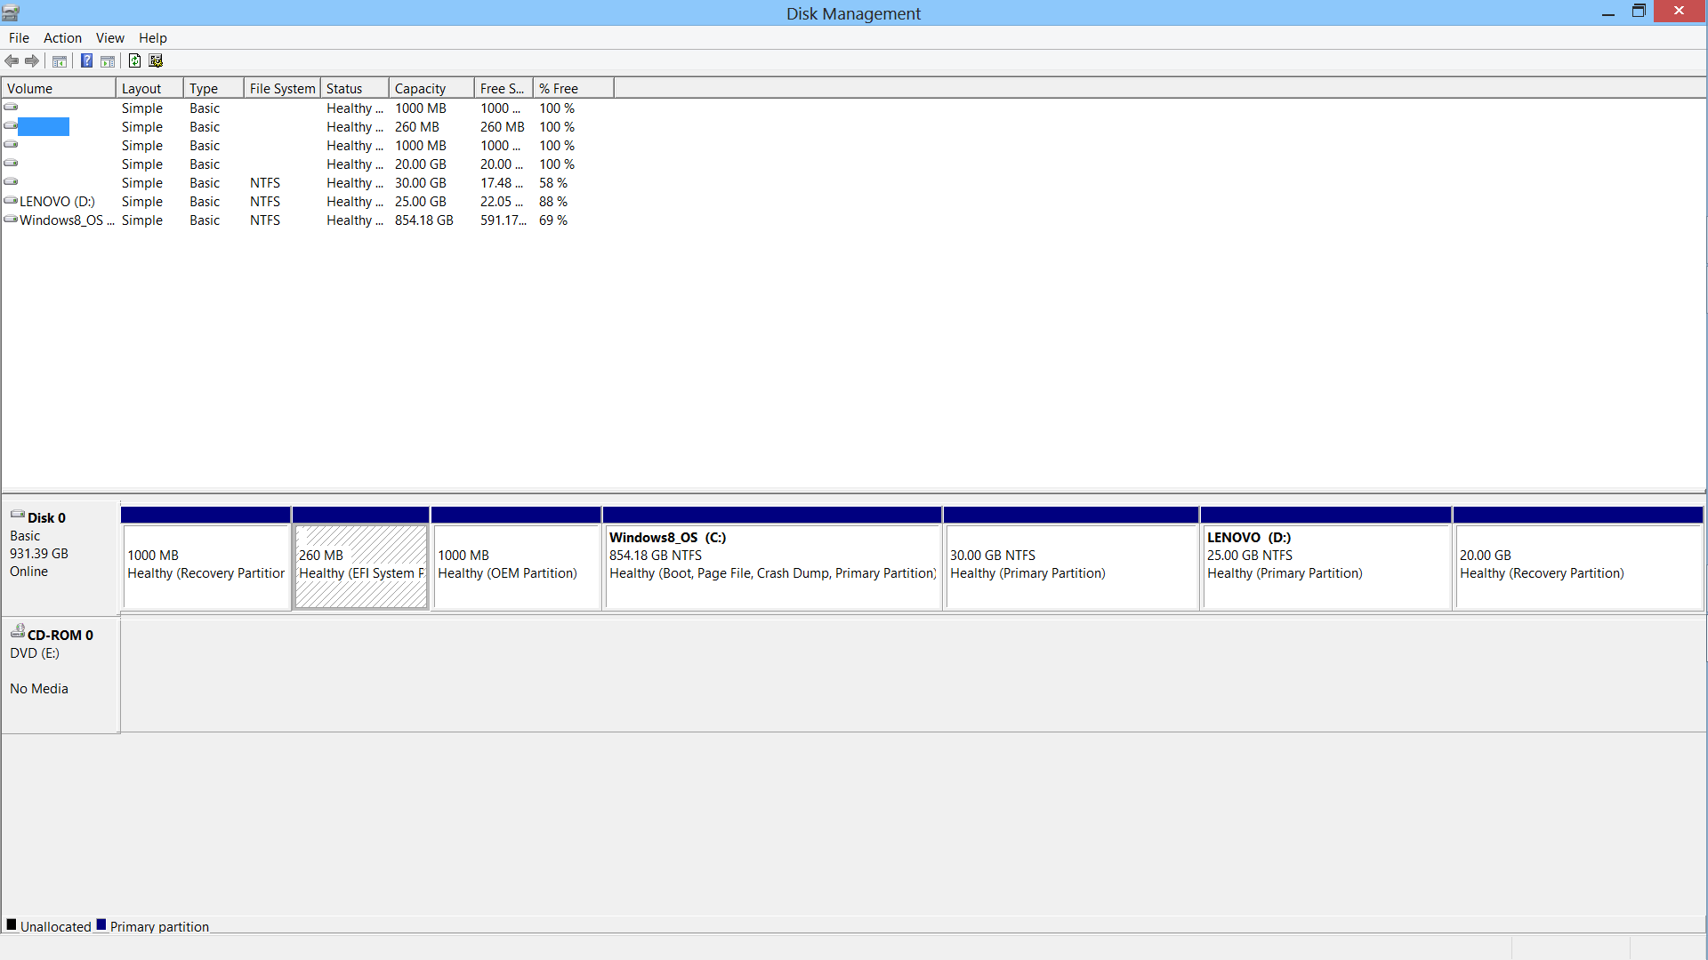Viewport: 1708px width, 960px height.
Task: Sort by the Type column header
Action: tap(213, 89)
